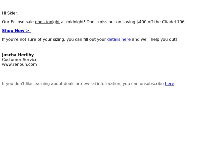Click the word "unsubscribe" in the footer
This screenshot has height=150, width=200.
click(151, 83)
